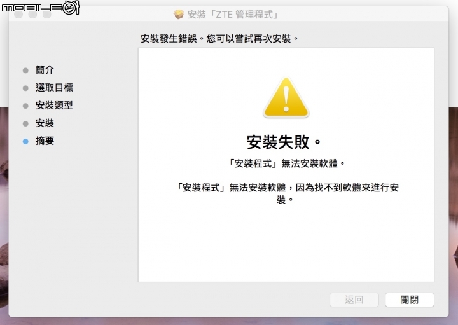
Task: Select the 簡介 step in sidebar
Action: tap(45, 70)
